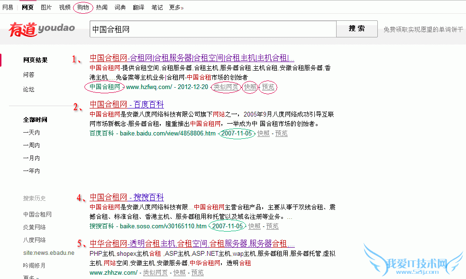Screen dimensions: 466x279
Task: Open result title 中国合租网-合租网|合租服务器
Action: tap(192, 58)
